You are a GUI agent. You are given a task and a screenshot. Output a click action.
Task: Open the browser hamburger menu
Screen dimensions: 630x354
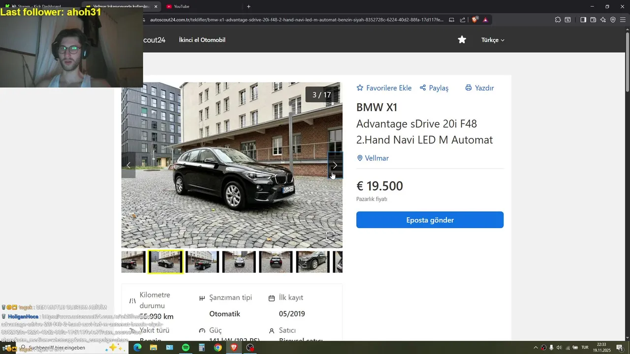pyautogui.click(x=623, y=20)
